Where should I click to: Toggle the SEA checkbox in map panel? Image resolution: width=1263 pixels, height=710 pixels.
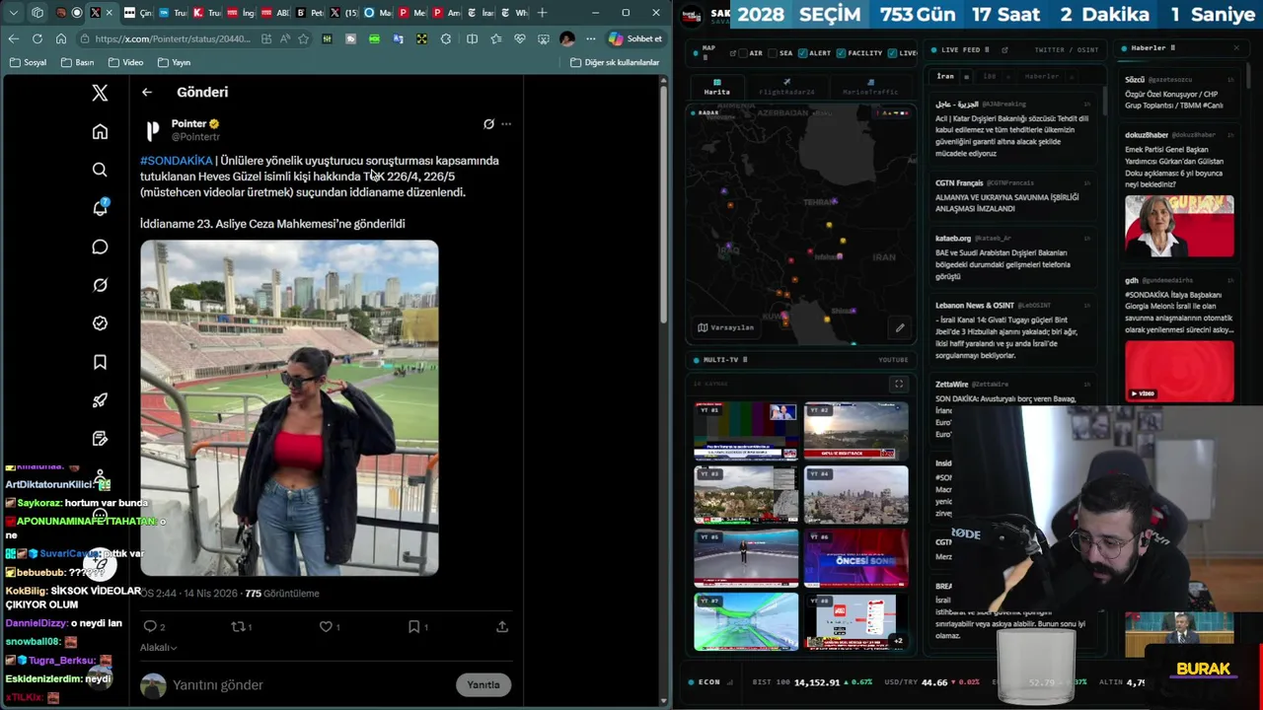[773, 52]
